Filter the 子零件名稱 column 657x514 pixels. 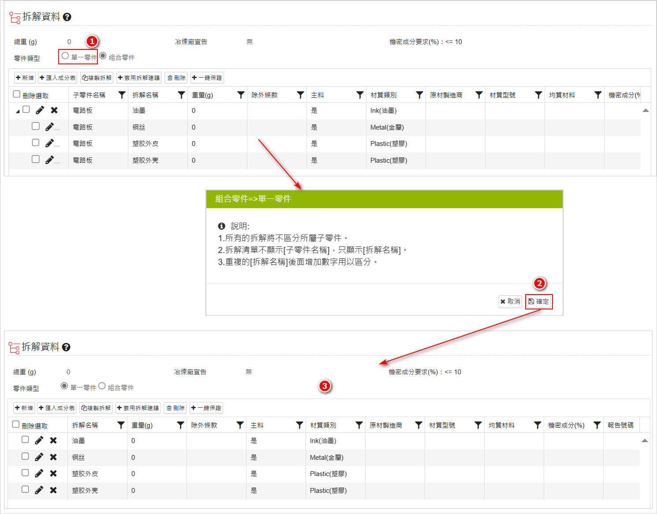122,95
